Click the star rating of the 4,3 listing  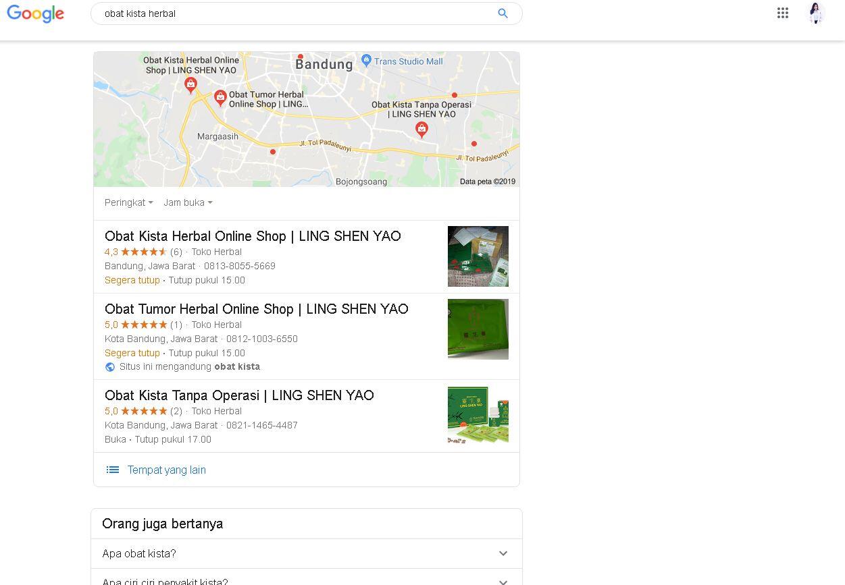[144, 252]
